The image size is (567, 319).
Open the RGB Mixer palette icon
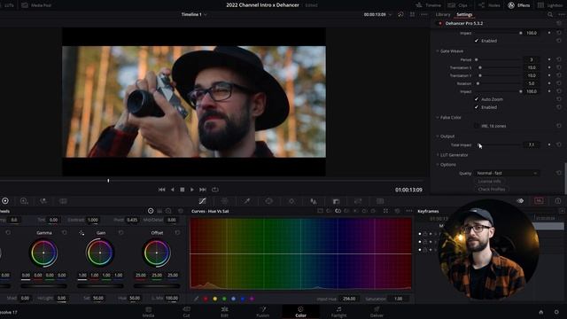tap(43, 201)
